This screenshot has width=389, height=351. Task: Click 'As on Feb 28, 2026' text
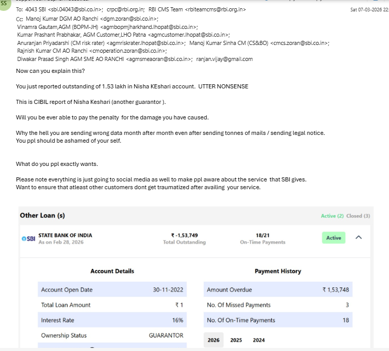[x=61, y=242]
